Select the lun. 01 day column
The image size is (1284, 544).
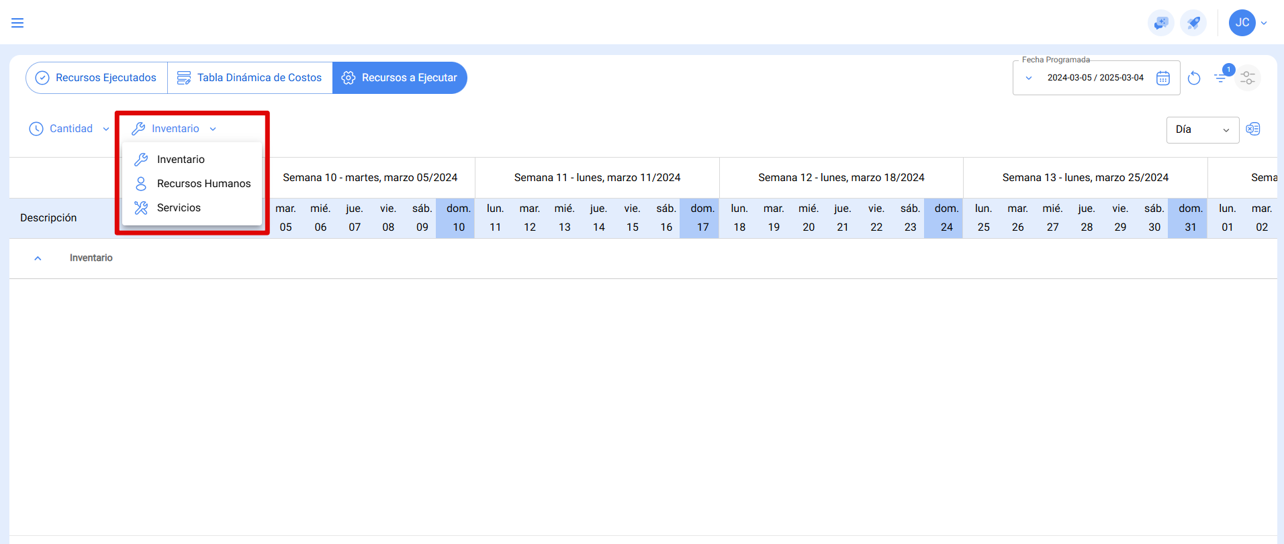(1228, 218)
